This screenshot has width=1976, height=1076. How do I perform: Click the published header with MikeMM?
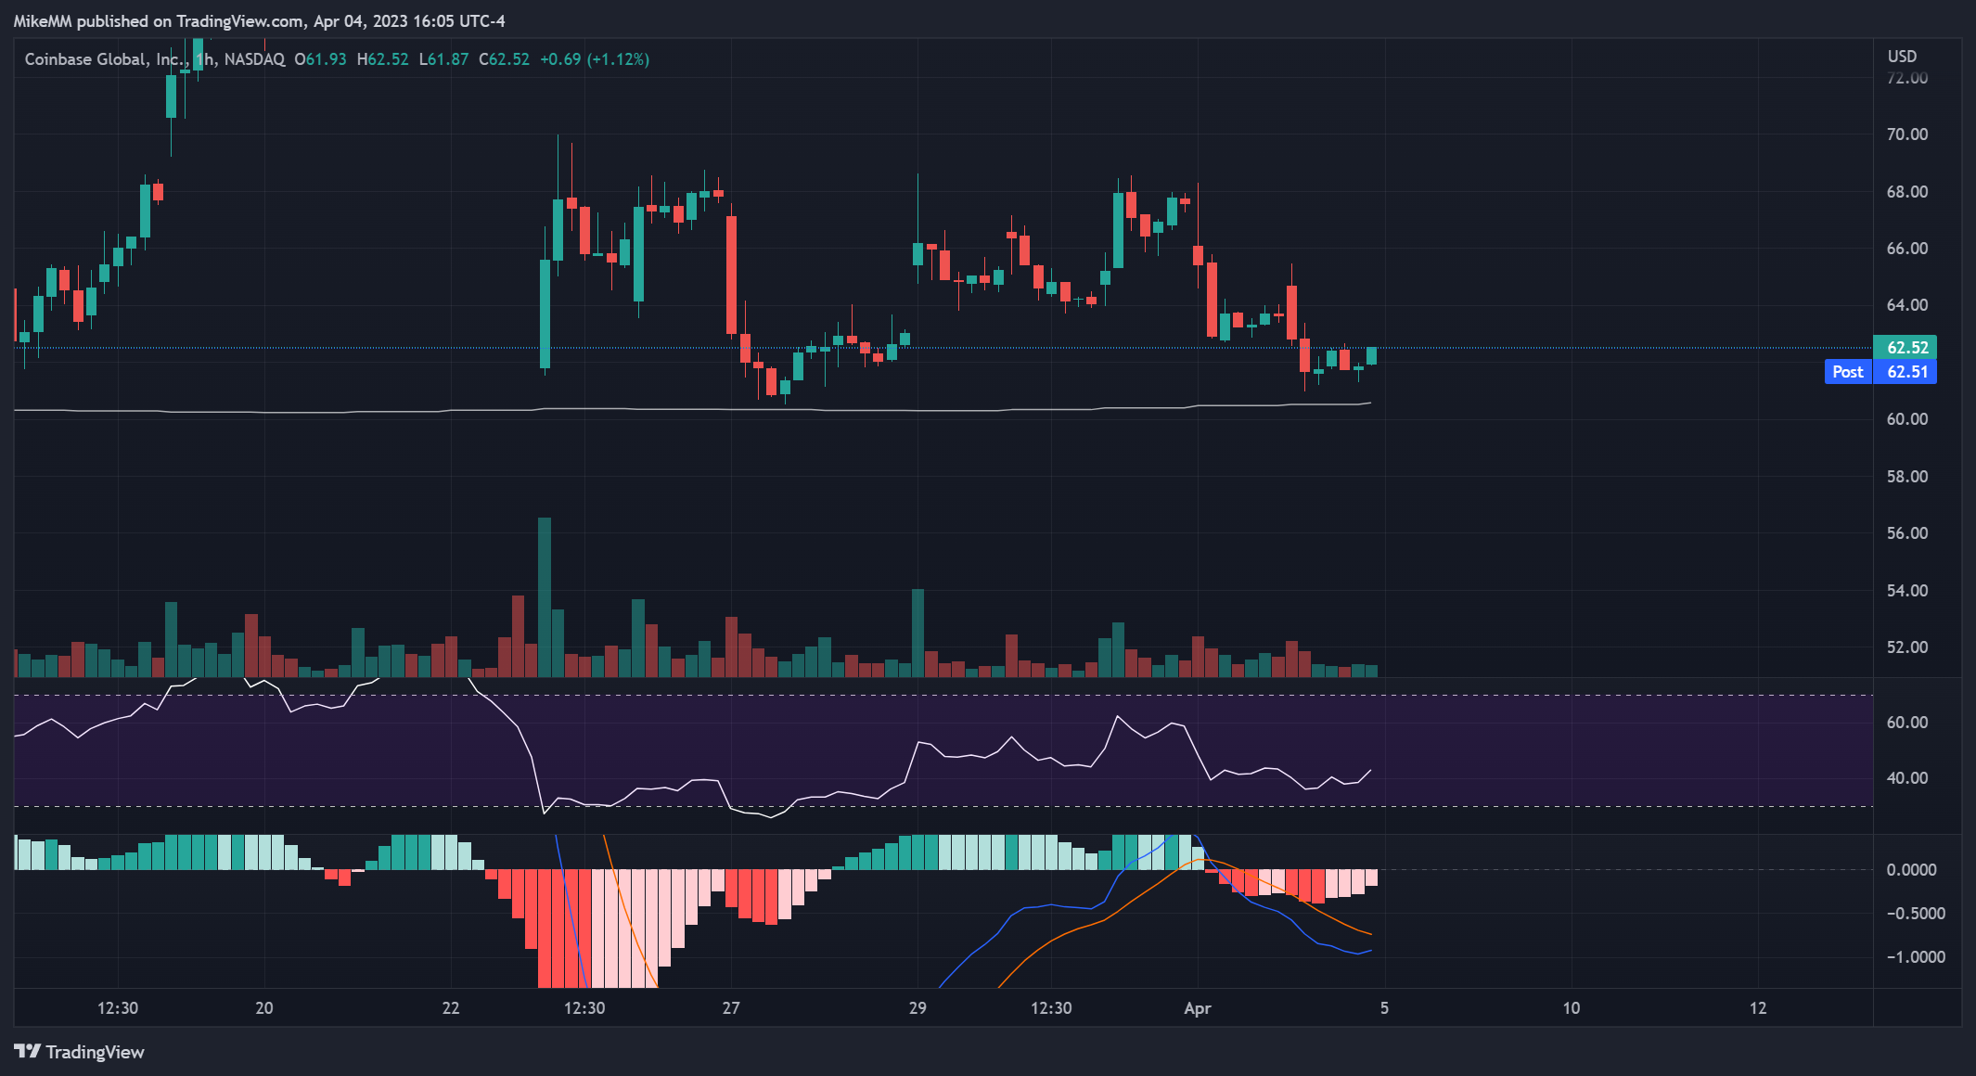pyautogui.click(x=259, y=20)
